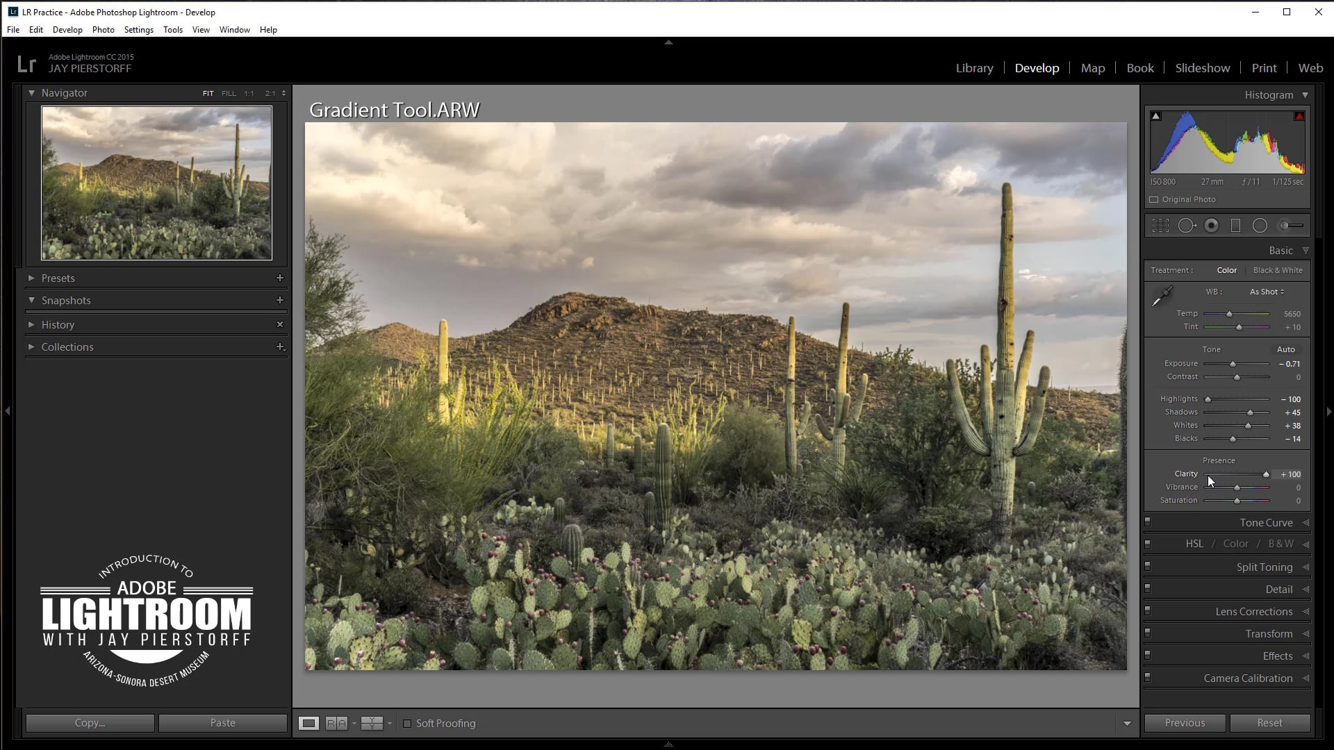Image resolution: width=1334 pixels, height=750 pixels.
Task: Open the WB As Shot dropdown
Action: pyautogui.click(x=1267, y=292)
